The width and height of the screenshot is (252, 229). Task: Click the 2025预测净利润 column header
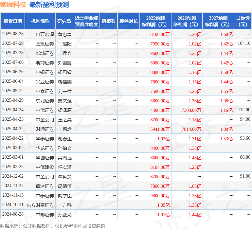(x=155, y=21)
